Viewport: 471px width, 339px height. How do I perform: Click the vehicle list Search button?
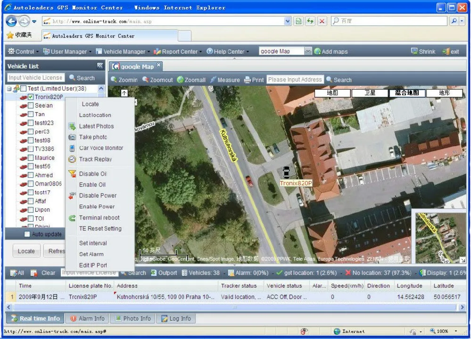(x=82, y=78)
